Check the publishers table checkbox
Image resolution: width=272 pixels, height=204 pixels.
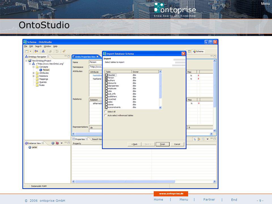point(106,96)
